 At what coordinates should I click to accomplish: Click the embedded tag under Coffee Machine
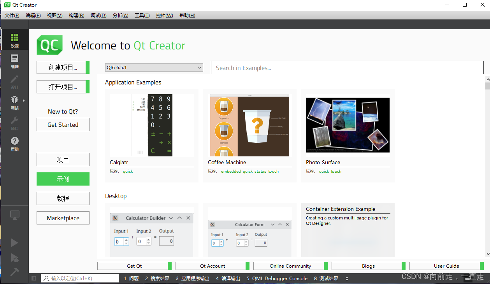click(x=231, y=171)
